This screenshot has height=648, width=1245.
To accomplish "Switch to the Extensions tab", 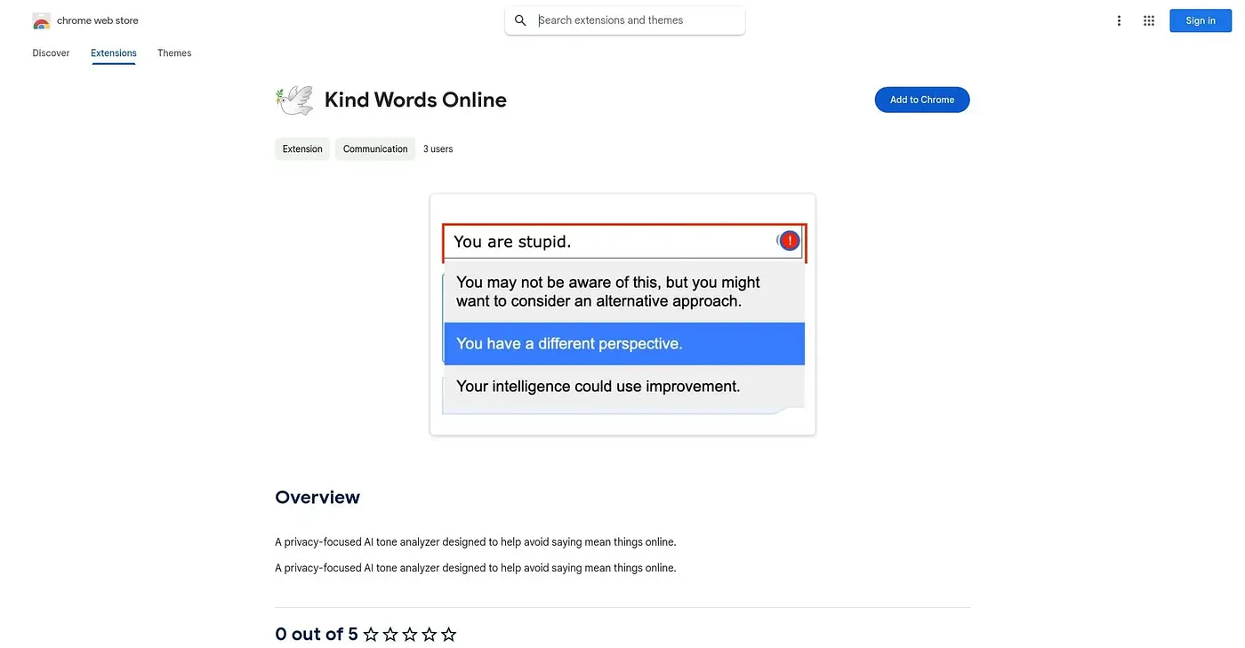I will [x=114, y=53].
